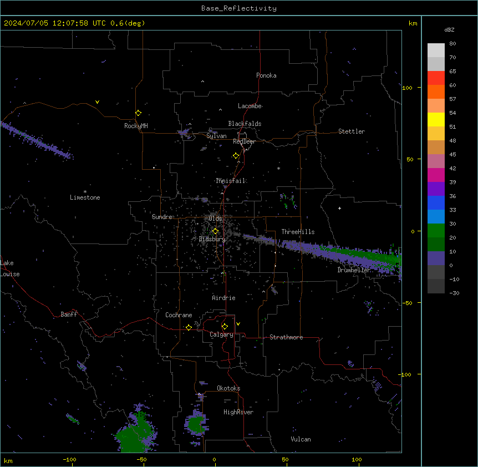Image resolution: width=478 pixels, height=467 pixels.
Task: Click the Blackfalds city label
Action: (x=245, y=124)
